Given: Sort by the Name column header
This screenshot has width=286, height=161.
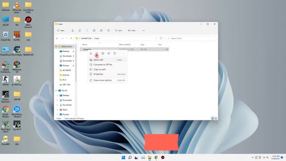Looking at the screenshot, I should 84,45.
